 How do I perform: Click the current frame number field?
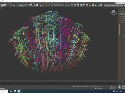pos(112,88)
